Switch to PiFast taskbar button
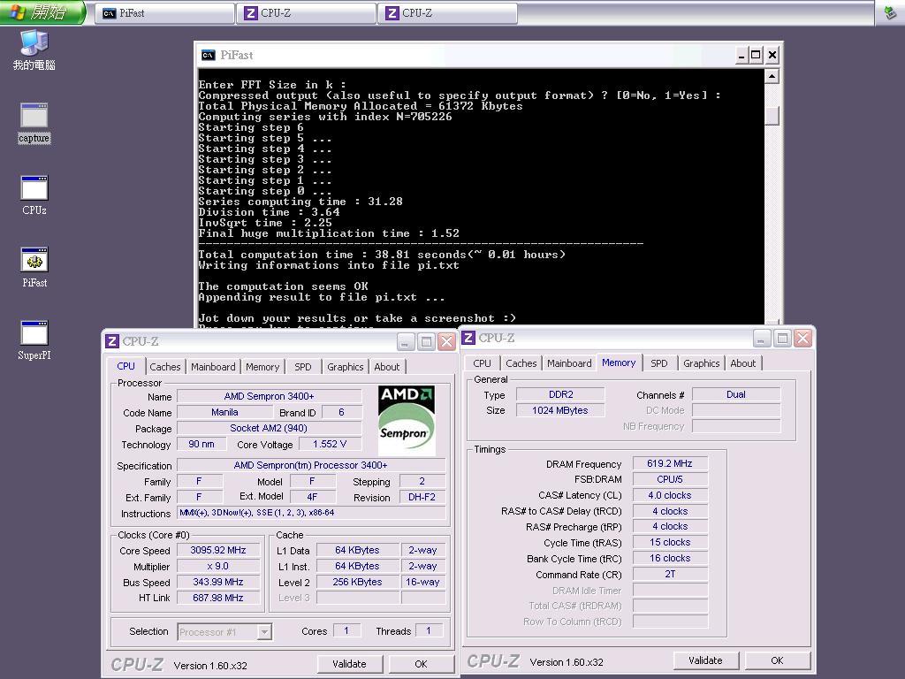The width and height of the screenshot is (905, 679). [x=165, y=12]
